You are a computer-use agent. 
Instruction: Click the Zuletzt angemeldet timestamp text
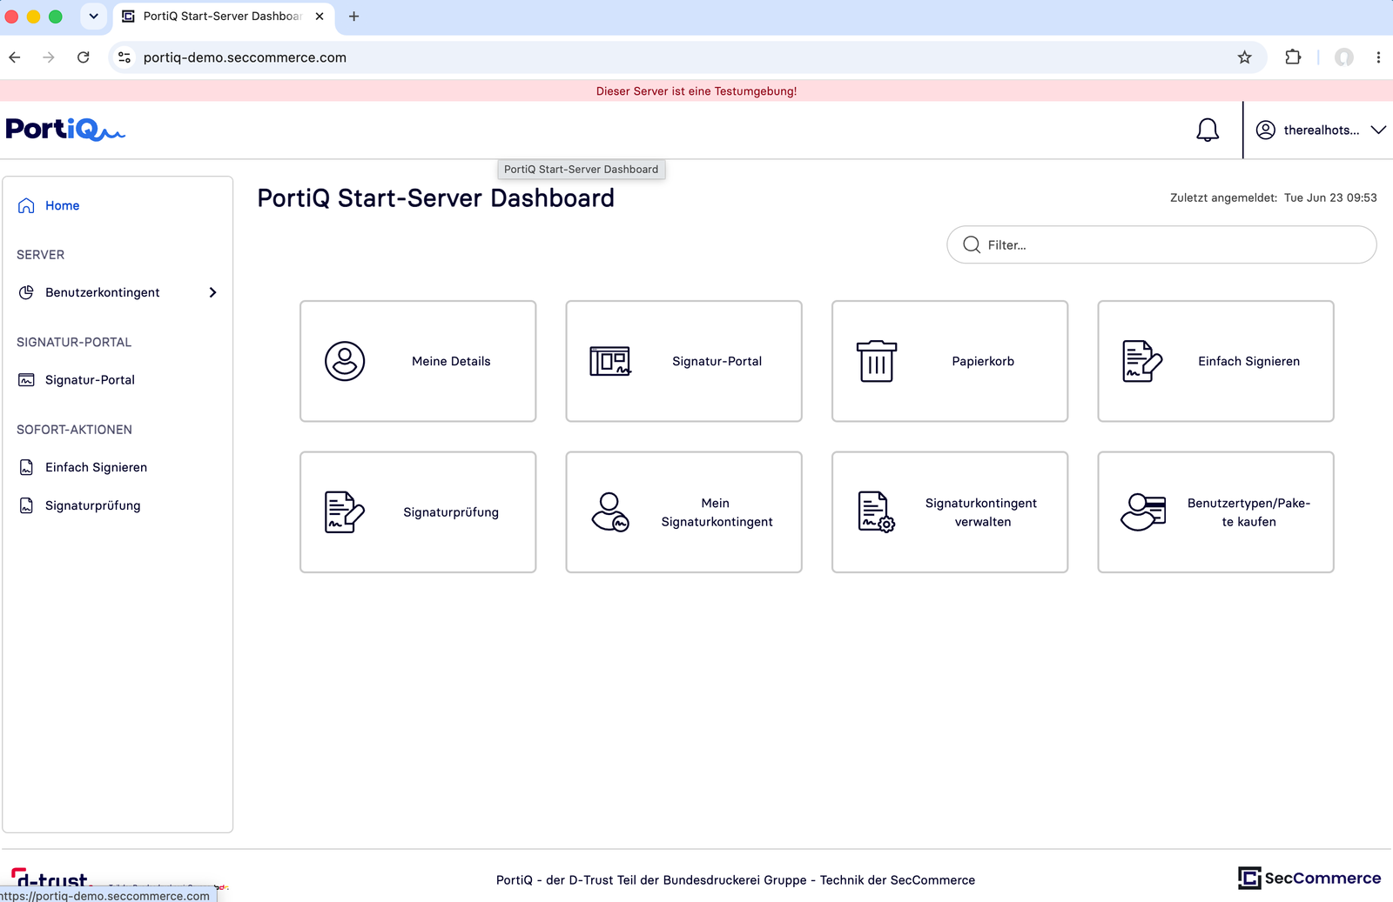click(x=1273, y=197)
